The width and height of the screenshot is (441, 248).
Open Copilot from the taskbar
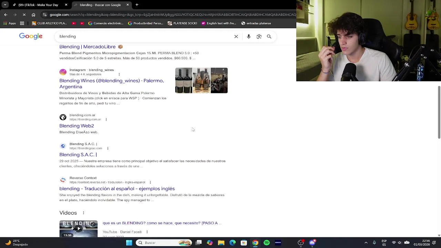210,242
